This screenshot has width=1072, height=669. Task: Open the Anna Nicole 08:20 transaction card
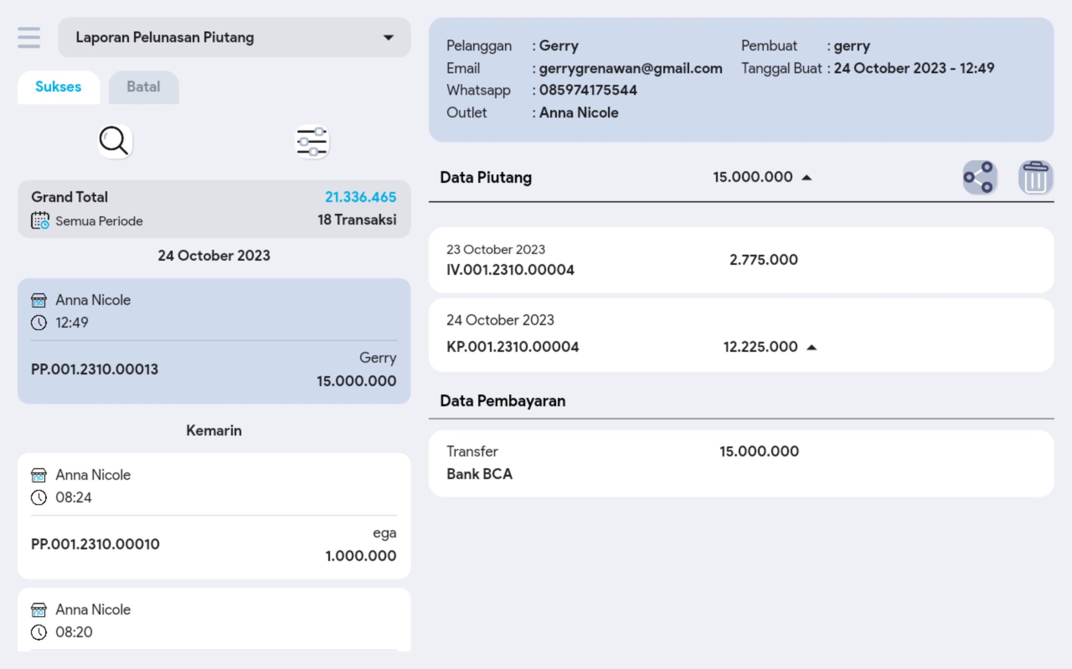214,620
